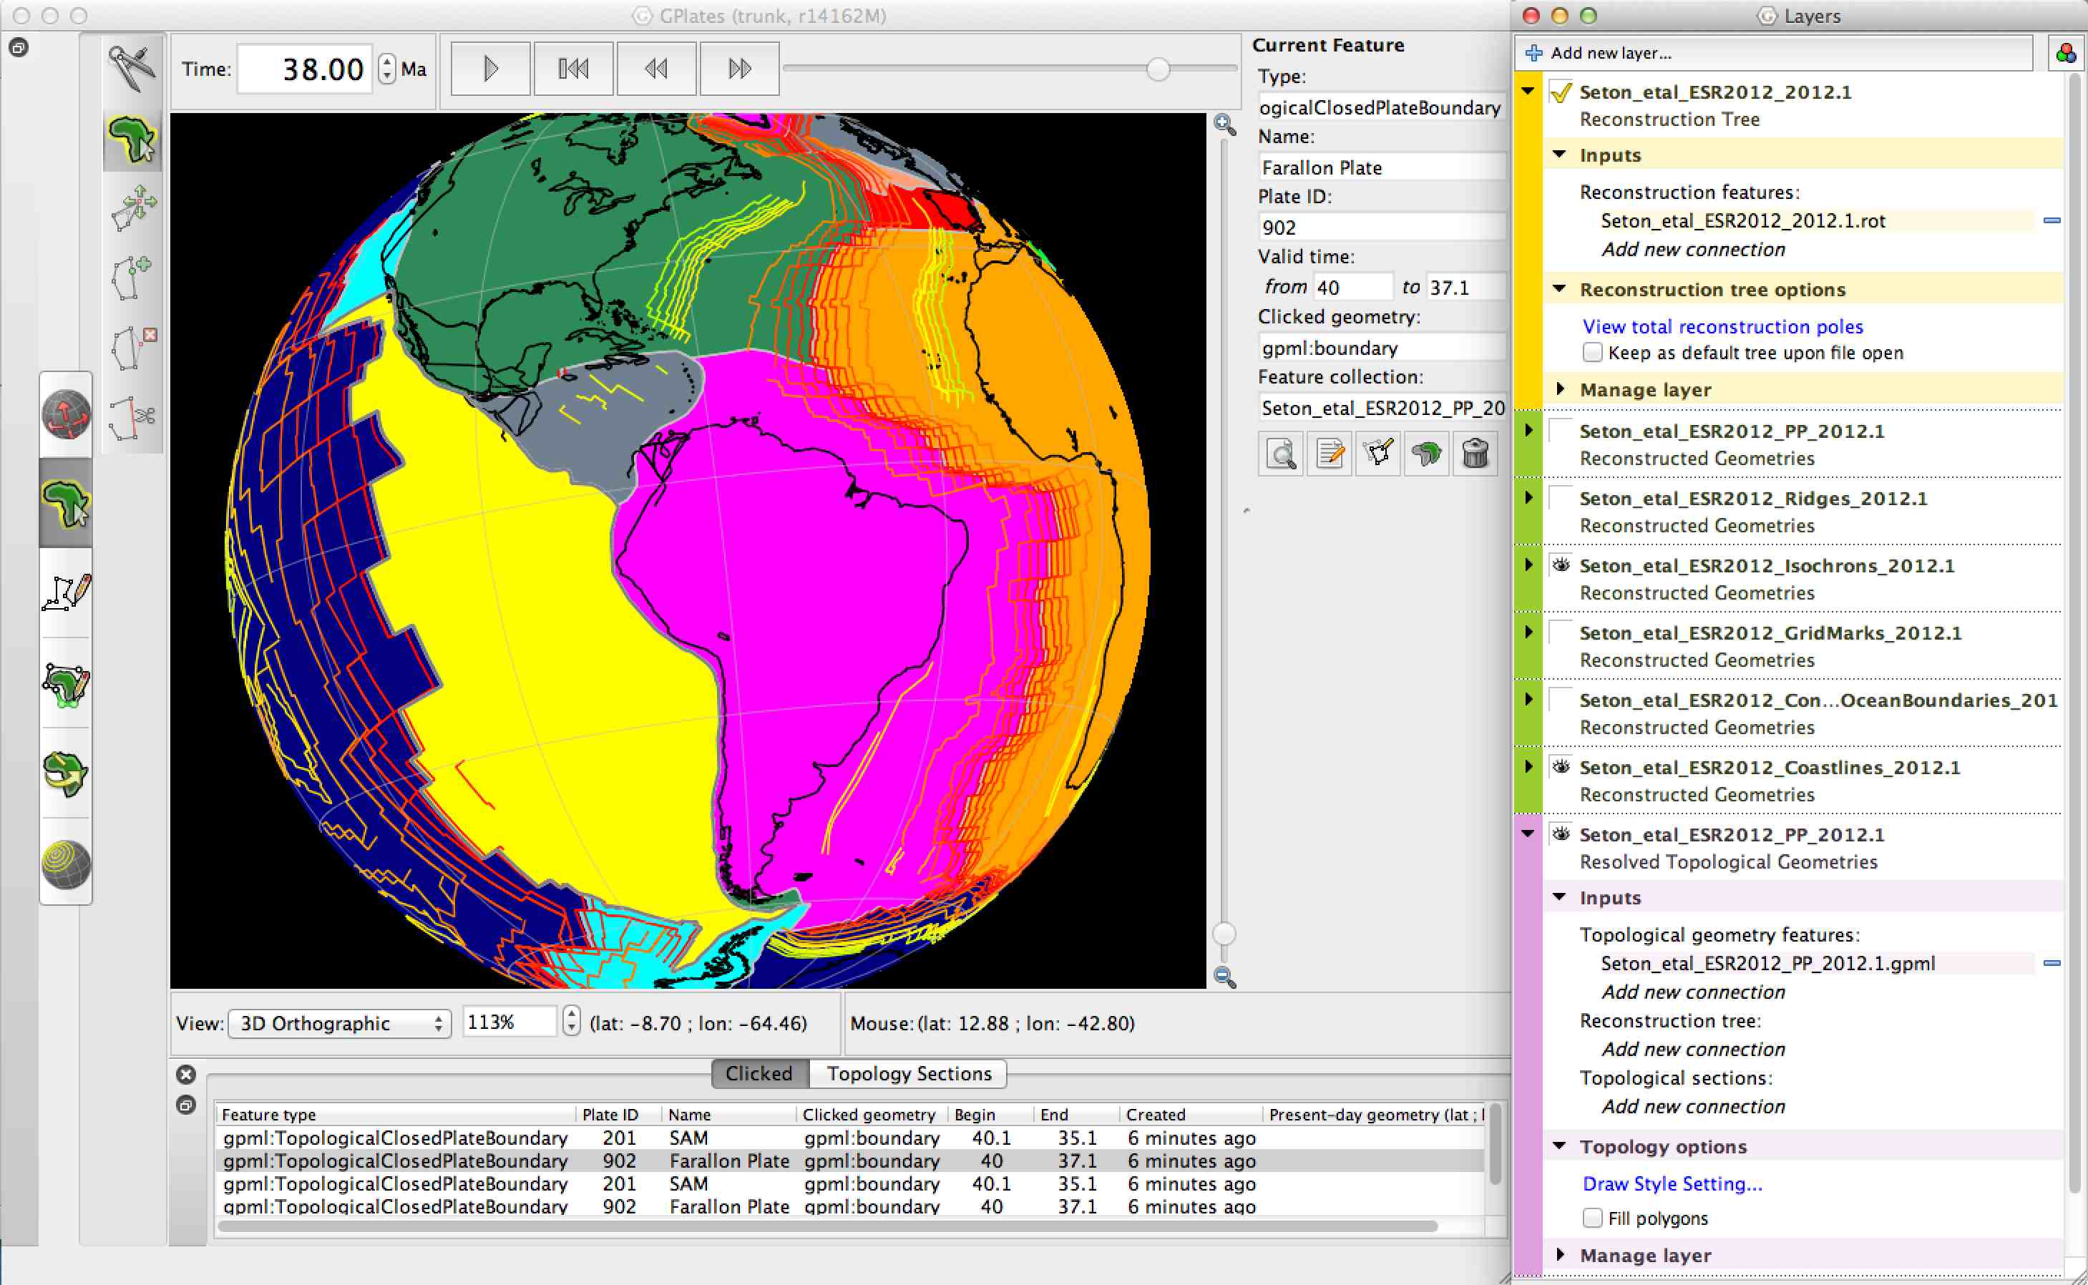Click the zoom percentage field showing 113%
Screen dimensions: 2088x1285
[509, 1022]
